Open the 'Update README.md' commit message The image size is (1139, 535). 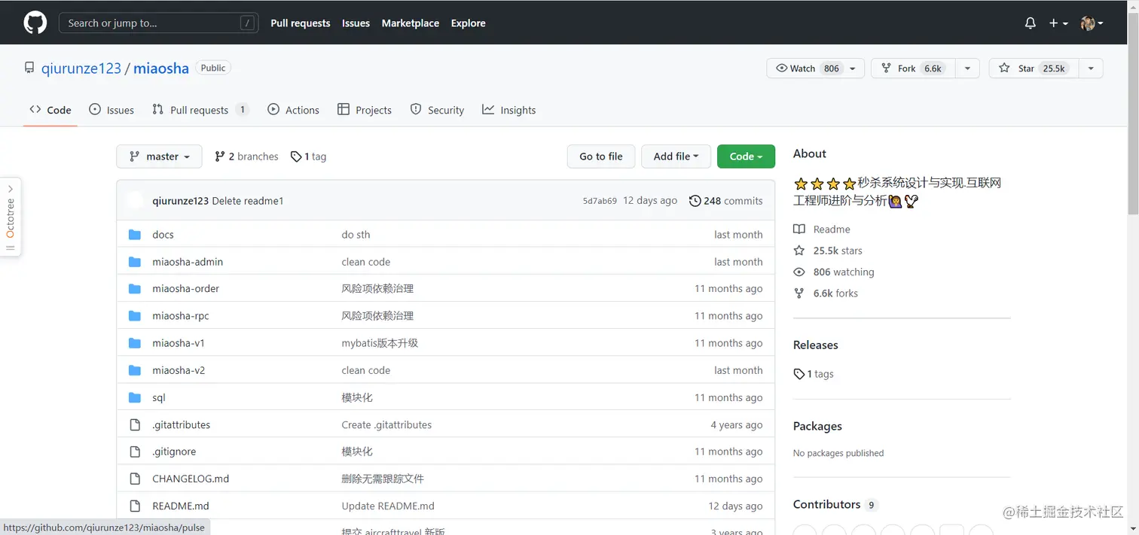coord(388,506)
